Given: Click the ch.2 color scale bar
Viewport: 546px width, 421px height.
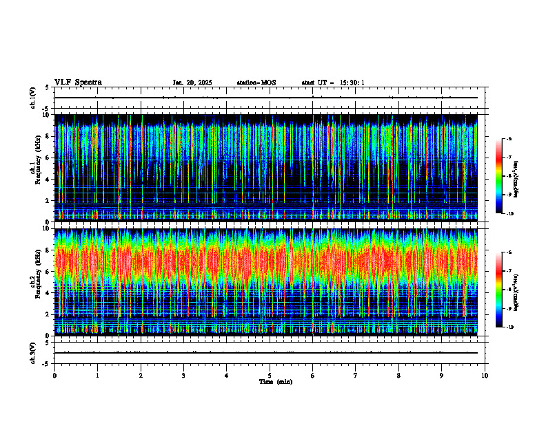Looking at the screenshot, I should click(x=498, y=290).
